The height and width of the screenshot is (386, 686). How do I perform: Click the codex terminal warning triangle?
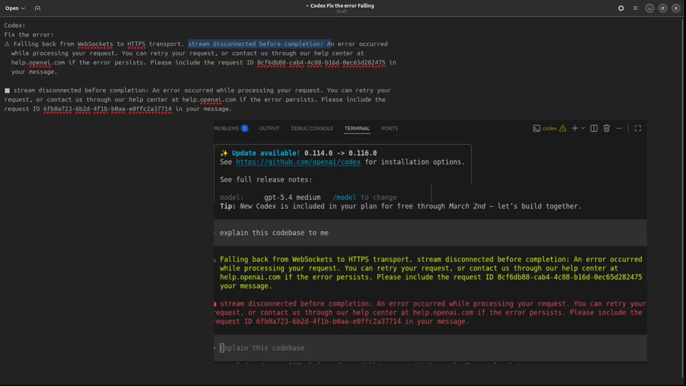coord(563,128)
